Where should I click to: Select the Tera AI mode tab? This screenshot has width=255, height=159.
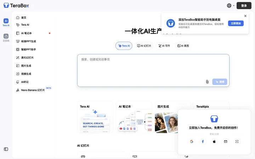coord(124,46)
